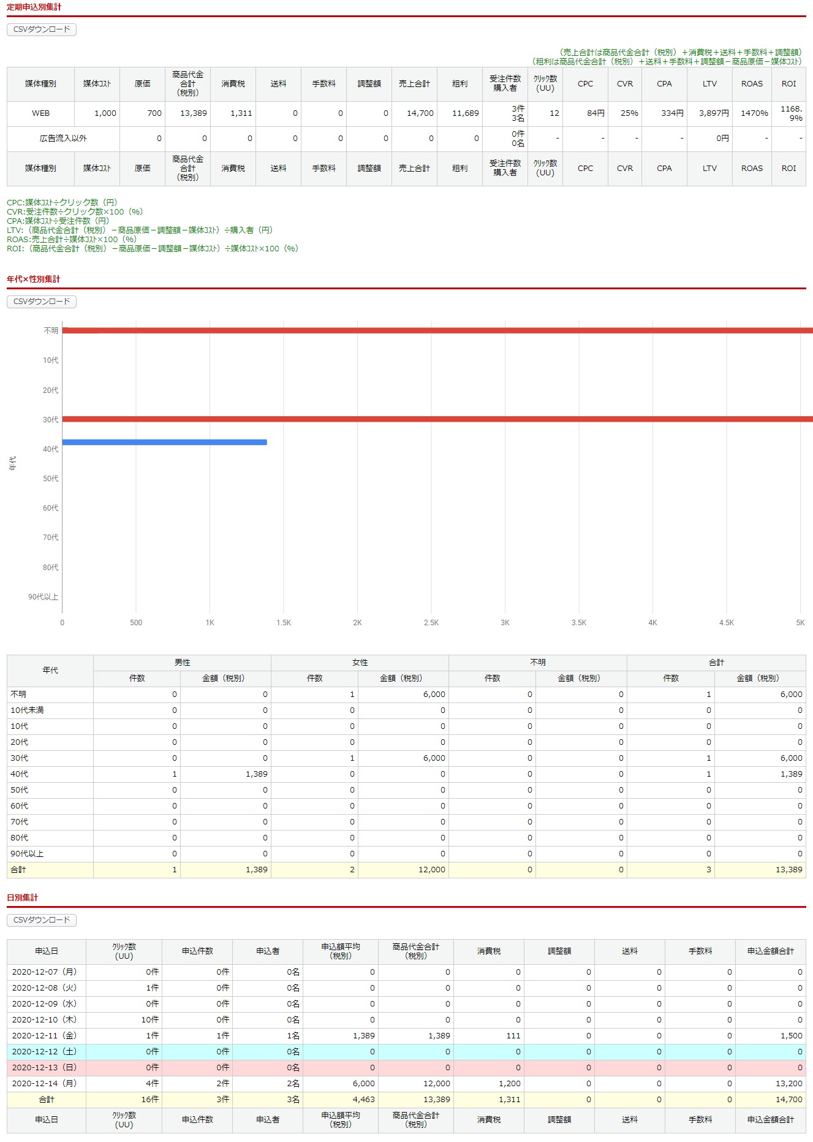
Task: Click the 1.5K label on the chart axis
Action: pyautogui.click(x=284, y=623)
